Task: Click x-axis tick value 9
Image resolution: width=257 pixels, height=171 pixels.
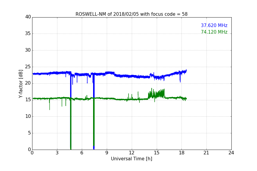Action: tap(107, 153)
